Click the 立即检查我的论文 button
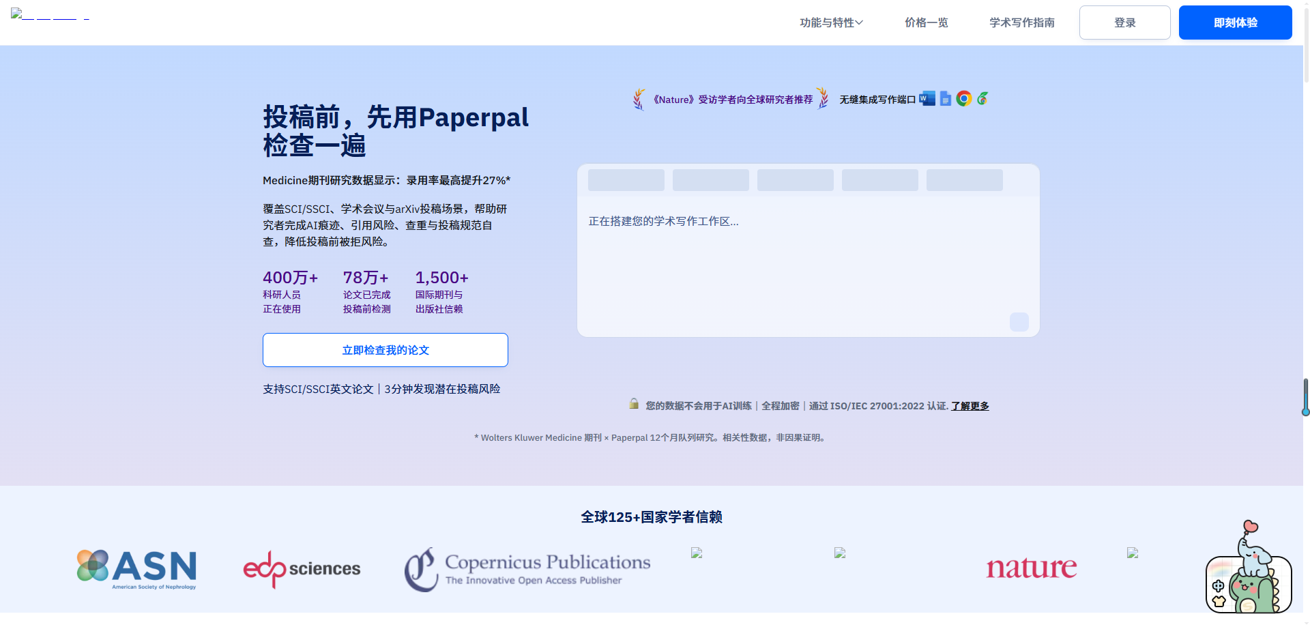This screenshot has height=627, width=1310. coord(385,350)
